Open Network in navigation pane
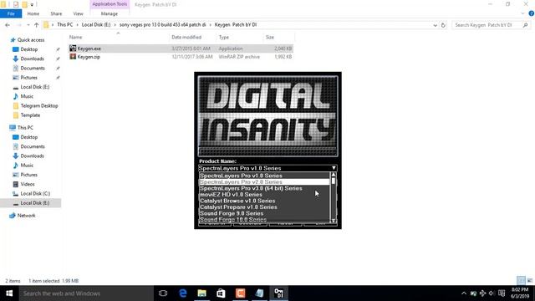The width and height of the screenshot is (535, 301). (x=26, y=216)
